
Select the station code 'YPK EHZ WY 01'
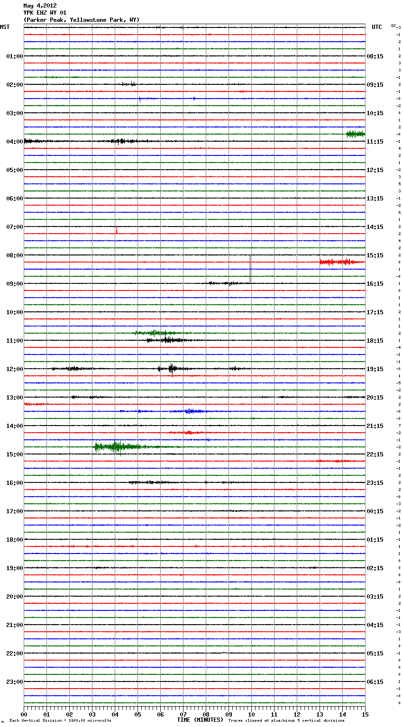point(45,13)
